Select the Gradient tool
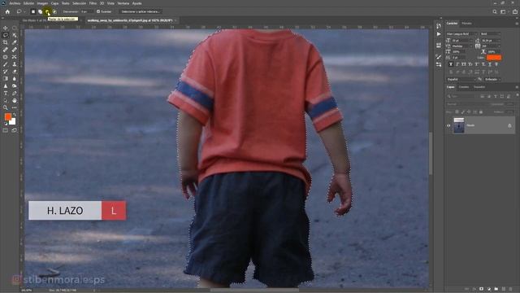This screenshot has height=293, width=520. tap(6, 79)
